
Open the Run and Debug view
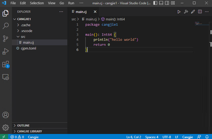[6, 51]
